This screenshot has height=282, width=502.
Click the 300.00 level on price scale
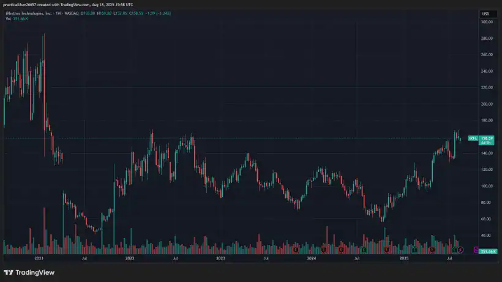[x=487, y=22]
